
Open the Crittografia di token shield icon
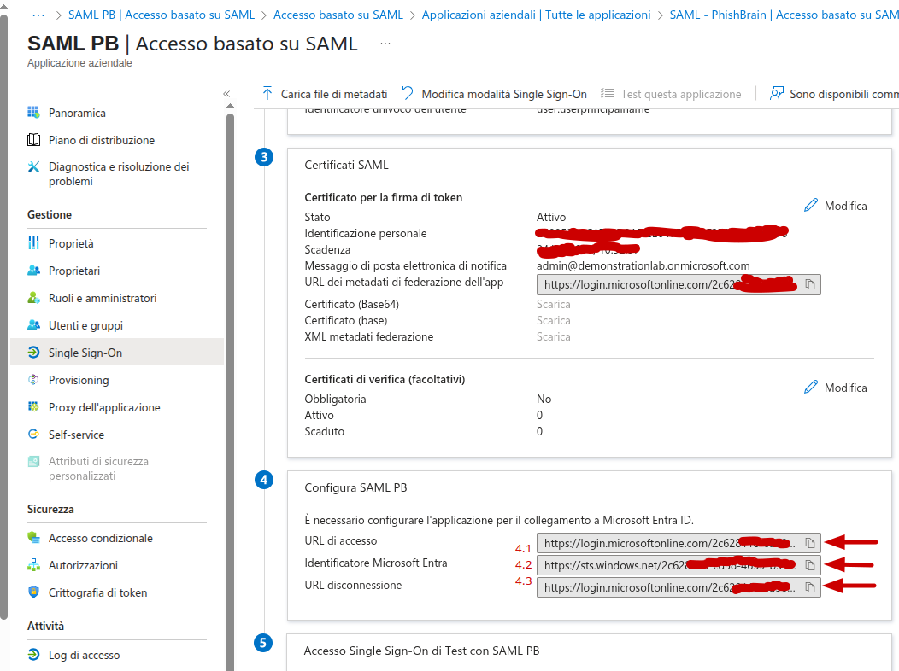[34, 592]
